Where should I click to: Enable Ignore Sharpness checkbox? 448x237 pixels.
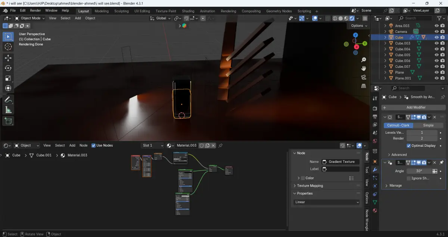click(408, 178)
